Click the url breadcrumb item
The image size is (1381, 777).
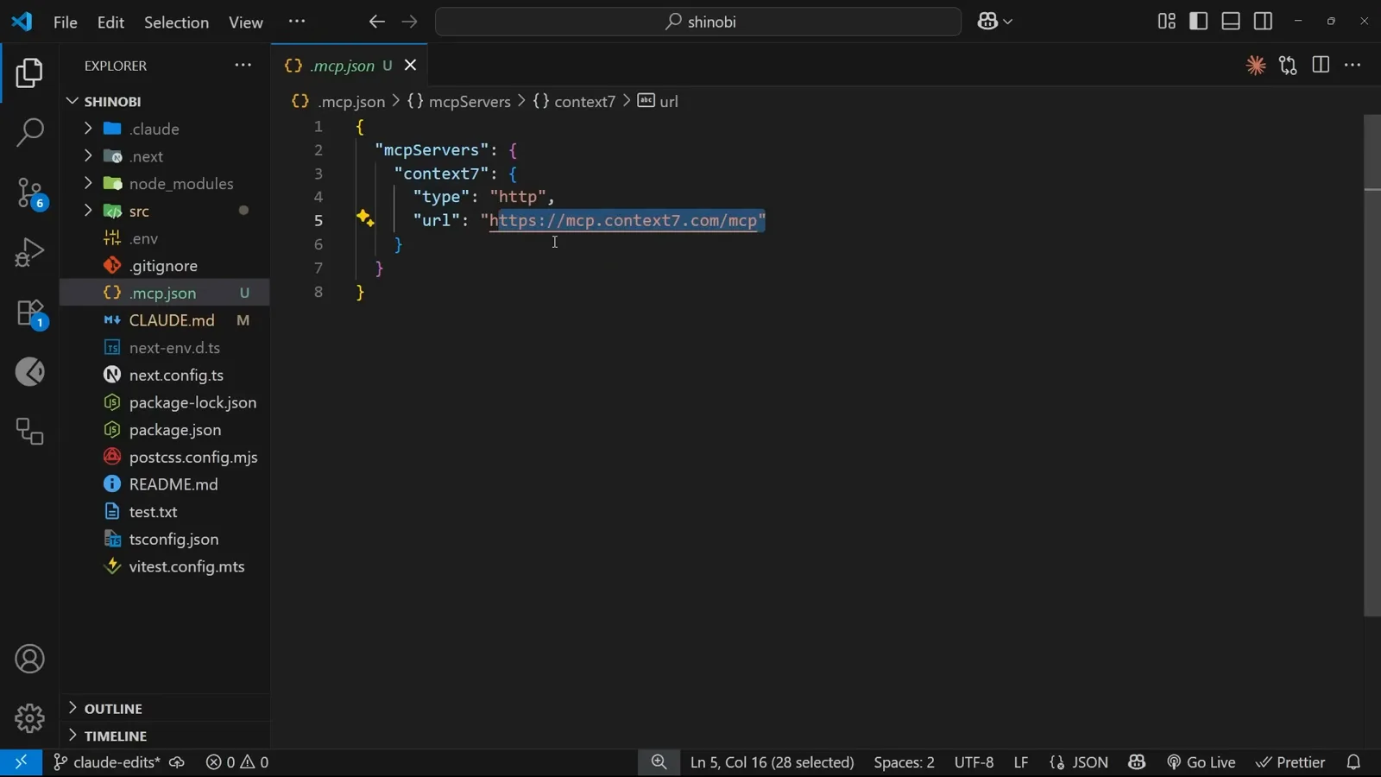point(659,101)
